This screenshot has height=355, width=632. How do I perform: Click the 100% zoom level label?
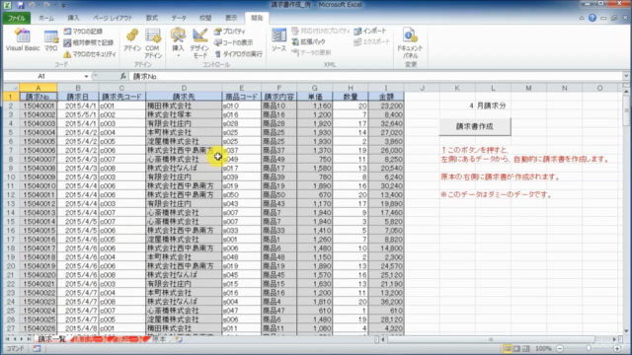[543, 348]
